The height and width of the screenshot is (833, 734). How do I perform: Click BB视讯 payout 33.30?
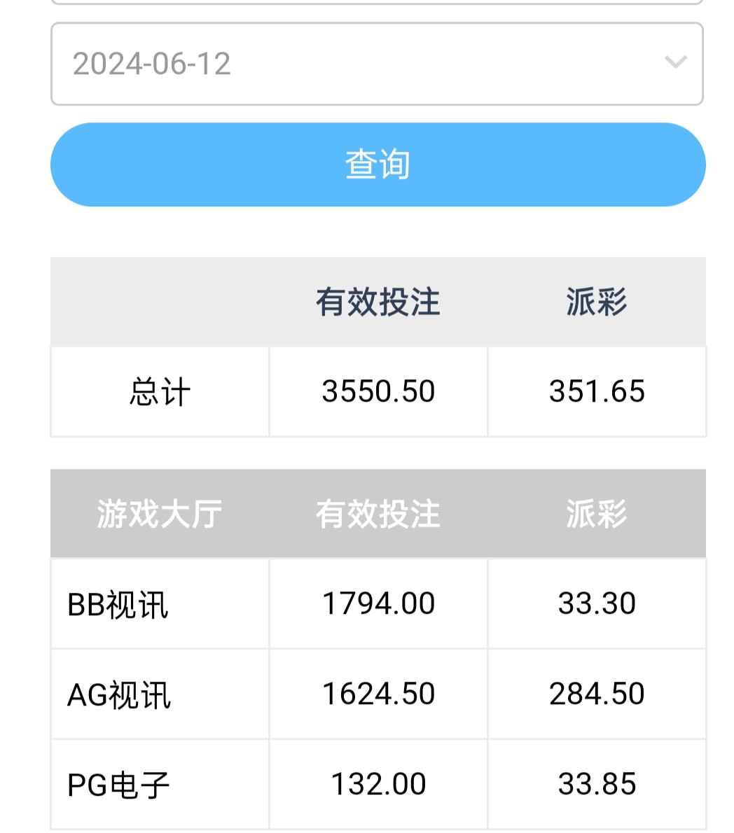tap(597, 603)
